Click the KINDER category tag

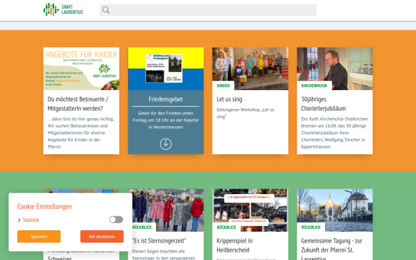point(223,86)
